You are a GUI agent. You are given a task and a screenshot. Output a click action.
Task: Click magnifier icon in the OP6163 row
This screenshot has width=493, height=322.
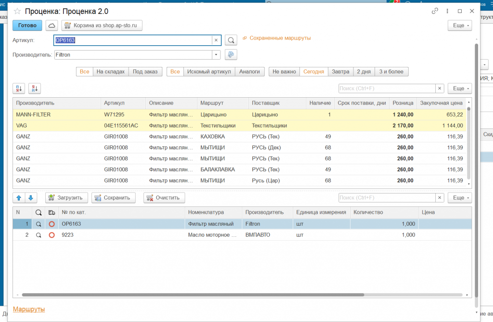(x=39, y=224)
